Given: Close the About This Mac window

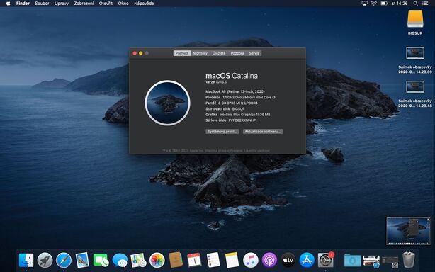Looking at the screenshot, I should pos(135,53).
